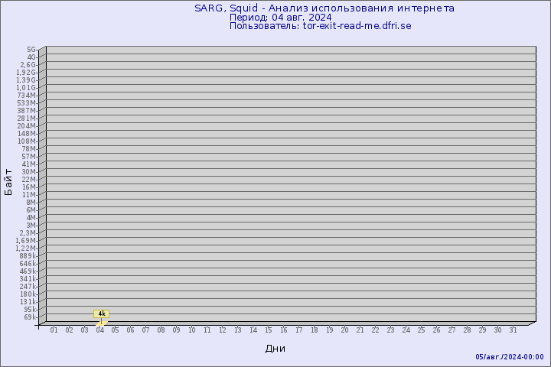Click the y-axis label '8M'
Viewport: 551px width, 367px height.
(x=31, y=203)
